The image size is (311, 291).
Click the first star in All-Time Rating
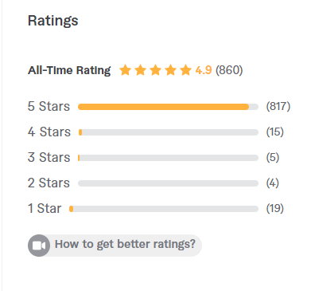pyautogui.click(x=125, y=70)
